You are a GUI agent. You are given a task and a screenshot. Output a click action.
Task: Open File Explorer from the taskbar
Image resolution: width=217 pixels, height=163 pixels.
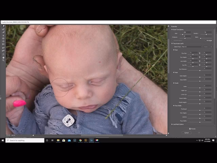58,140
